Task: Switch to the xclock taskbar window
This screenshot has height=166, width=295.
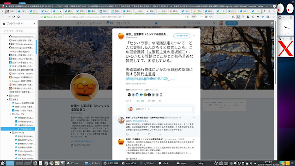Action: click(164, 163)
